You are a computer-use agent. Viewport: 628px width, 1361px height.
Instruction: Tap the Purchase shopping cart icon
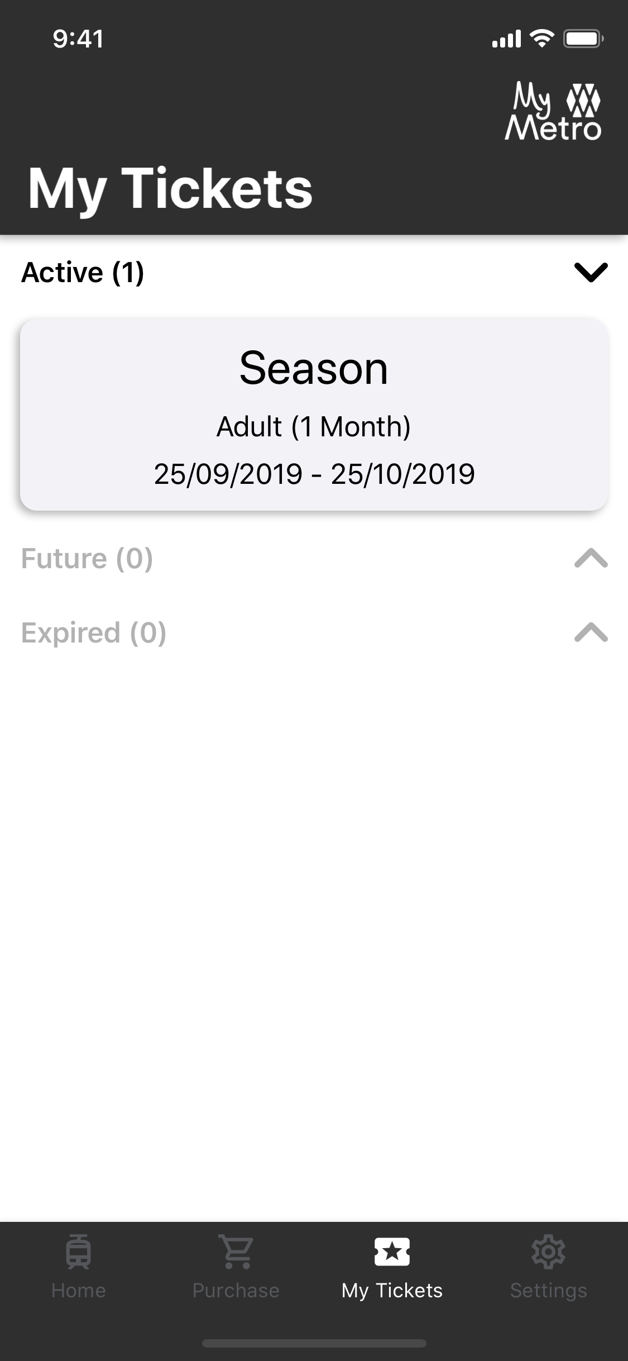coord(236,1252)
